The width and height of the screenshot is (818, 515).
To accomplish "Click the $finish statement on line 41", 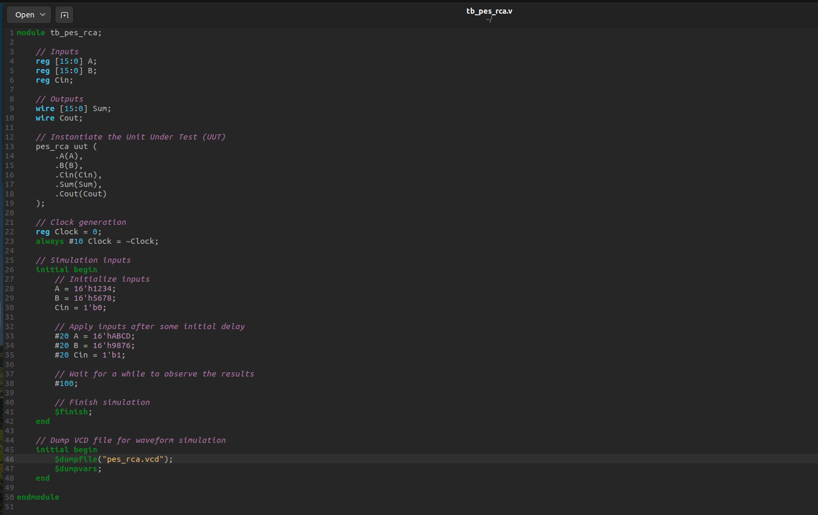I will tap(72, 411).
